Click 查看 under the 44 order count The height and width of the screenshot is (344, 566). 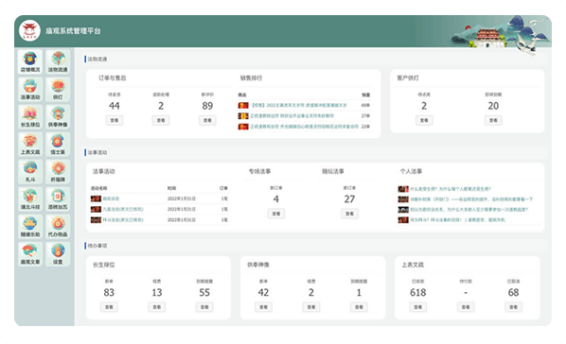[115, 120]
